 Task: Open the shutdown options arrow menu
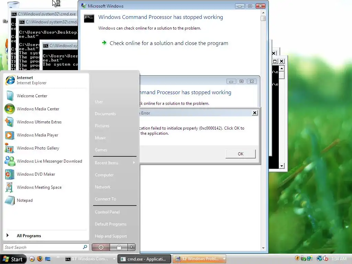pos(132,247)
